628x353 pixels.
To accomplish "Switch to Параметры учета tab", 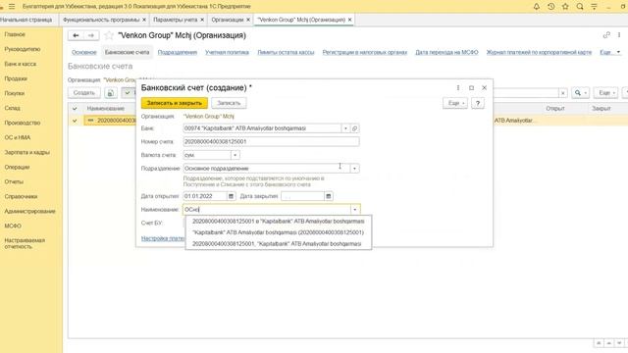I will (x=175, y=20).
